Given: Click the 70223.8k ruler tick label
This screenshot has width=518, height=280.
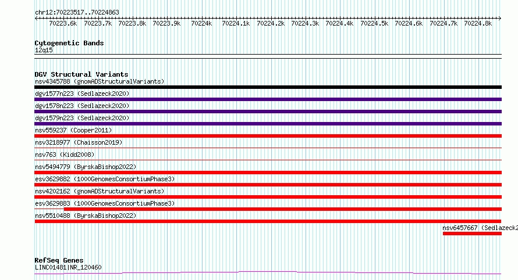Looking at the screenshot, I should click(x=132, y=23).
